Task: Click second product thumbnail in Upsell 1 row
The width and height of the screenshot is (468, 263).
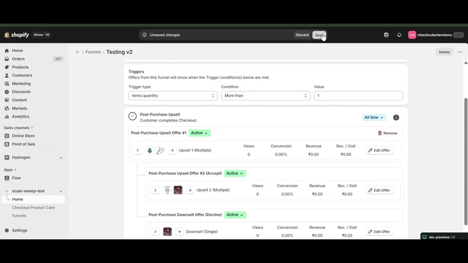Action: pyautogui.click(x=160, y=150)
